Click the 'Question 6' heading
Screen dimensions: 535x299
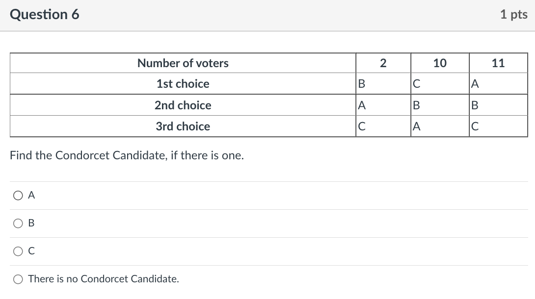coord(44,14)
